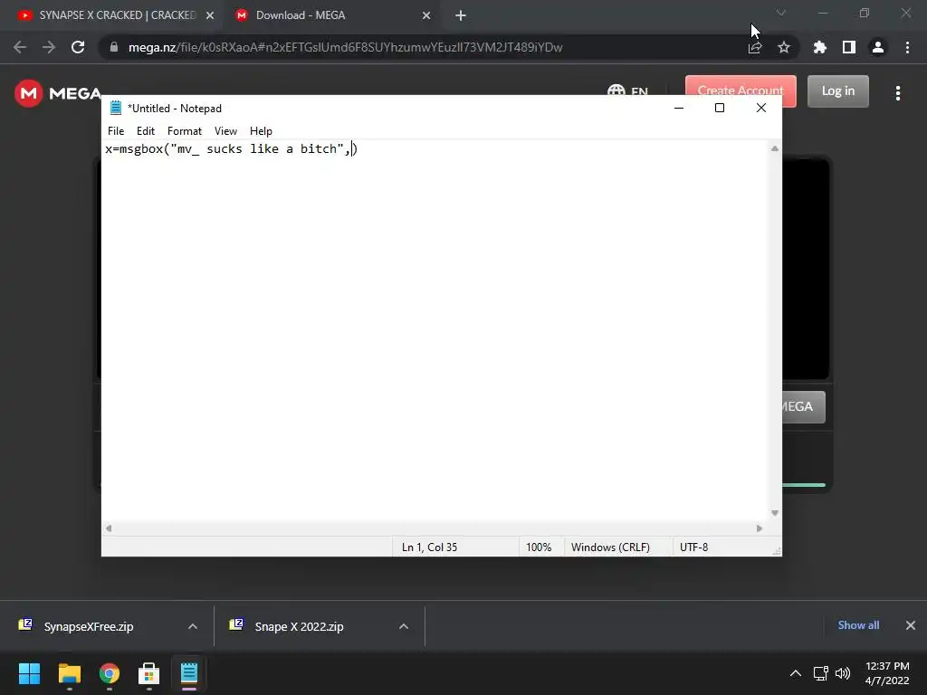
Task: Go back in Chrome
Action: (x=20, y=47)
